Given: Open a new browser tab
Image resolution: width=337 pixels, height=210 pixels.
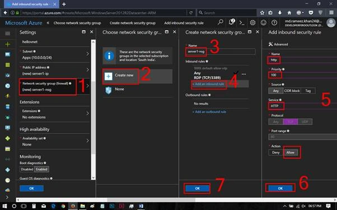Looking at the screenshot, I should [64, 4].
